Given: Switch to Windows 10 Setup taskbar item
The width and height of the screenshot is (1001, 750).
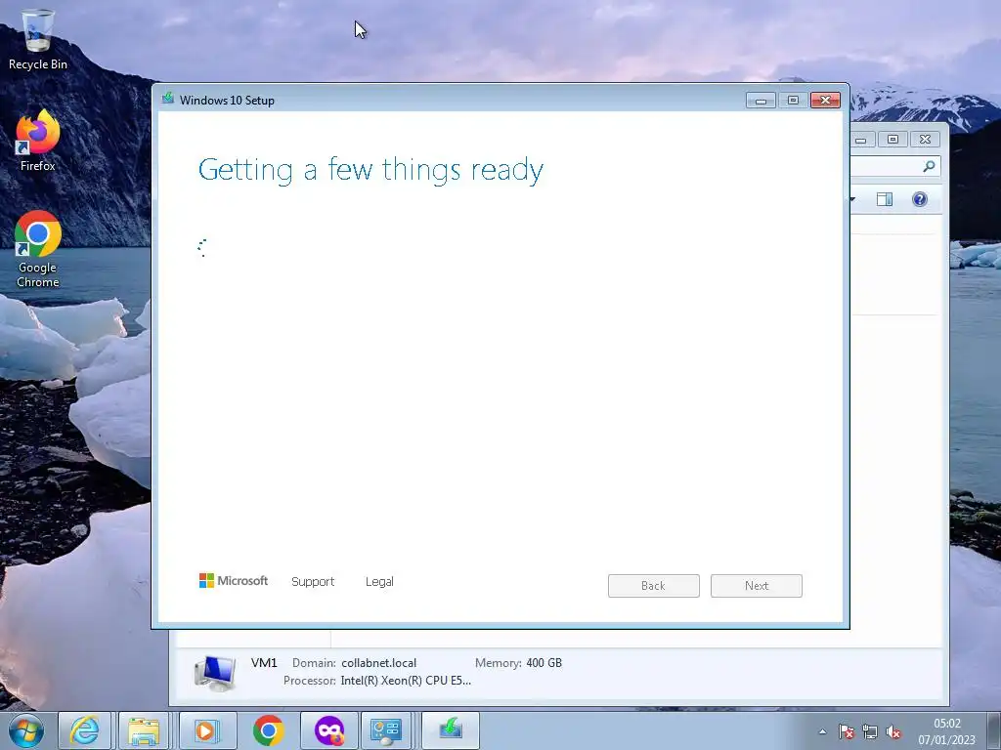Looking at the screenshot, I should [x=450, y=730].
